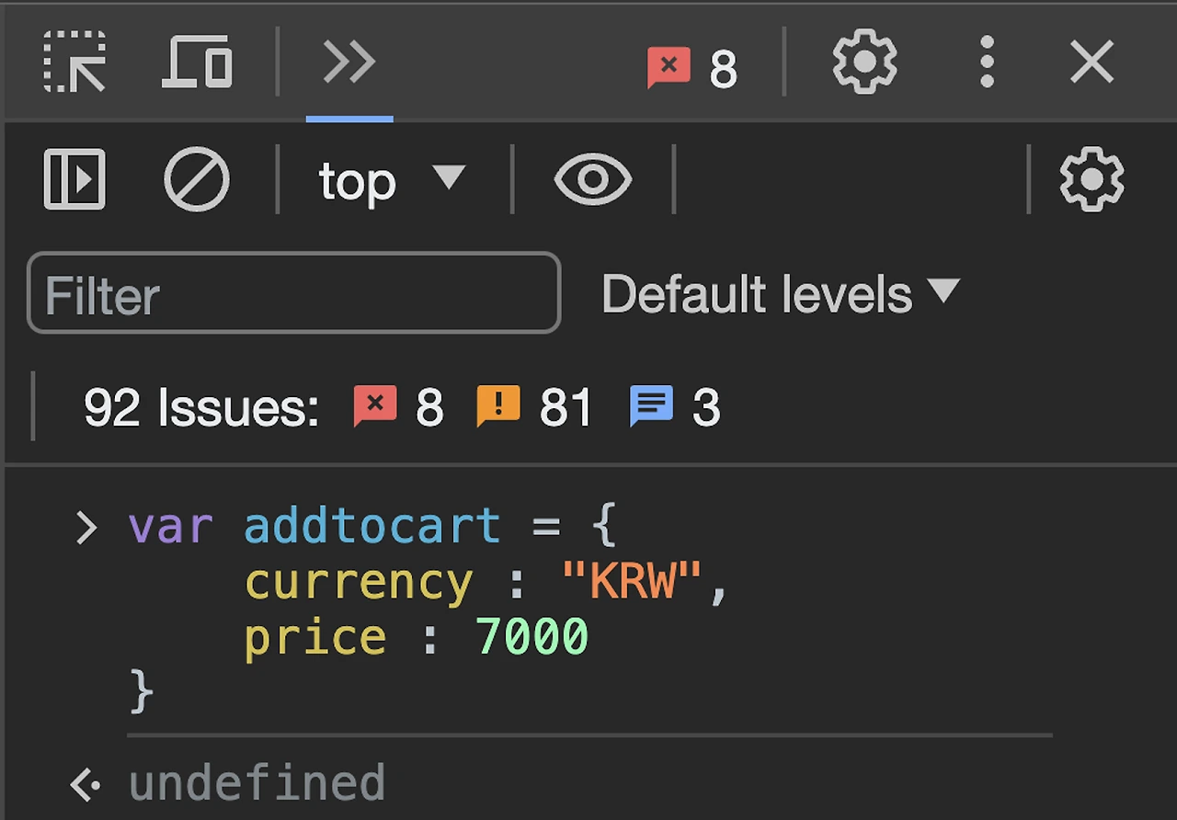Viewport: 1177px width, 820px height.
Task: Click the 3 improvements issue count
Action: [x=675, y=407]
